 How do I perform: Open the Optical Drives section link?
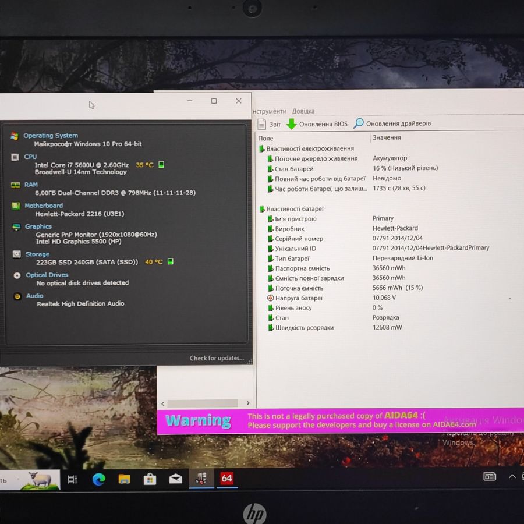coord(47,275)
